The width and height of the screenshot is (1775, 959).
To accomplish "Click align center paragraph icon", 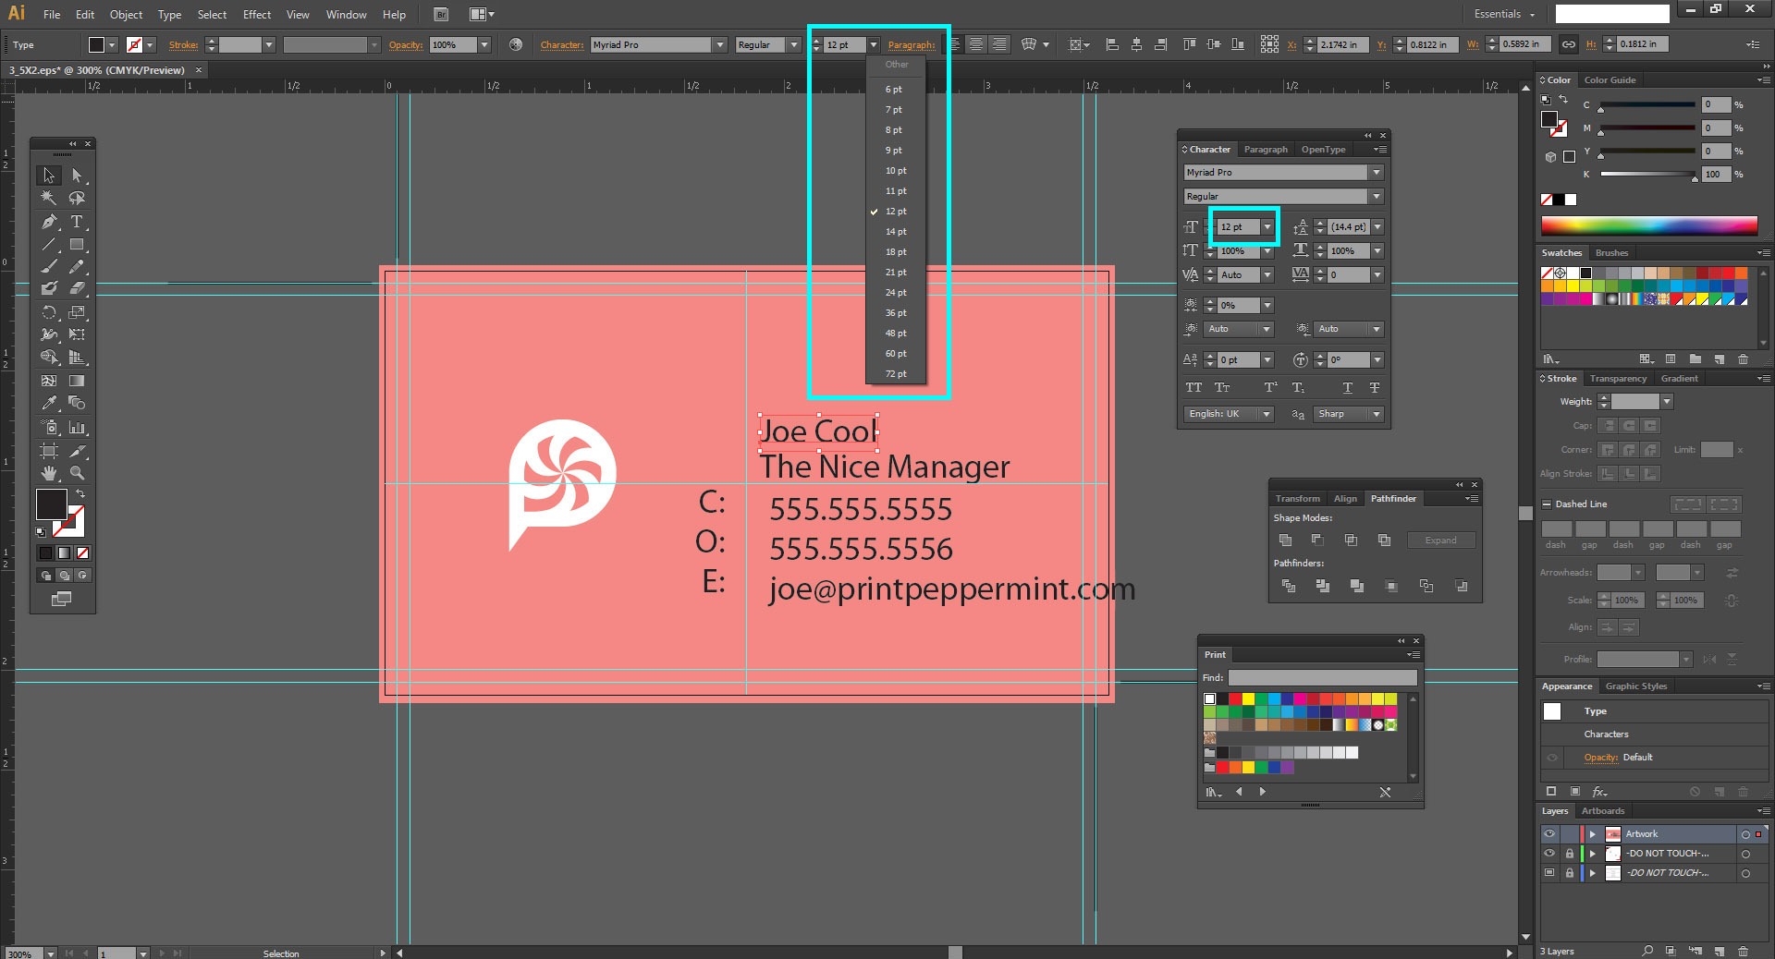I will 976,44.
